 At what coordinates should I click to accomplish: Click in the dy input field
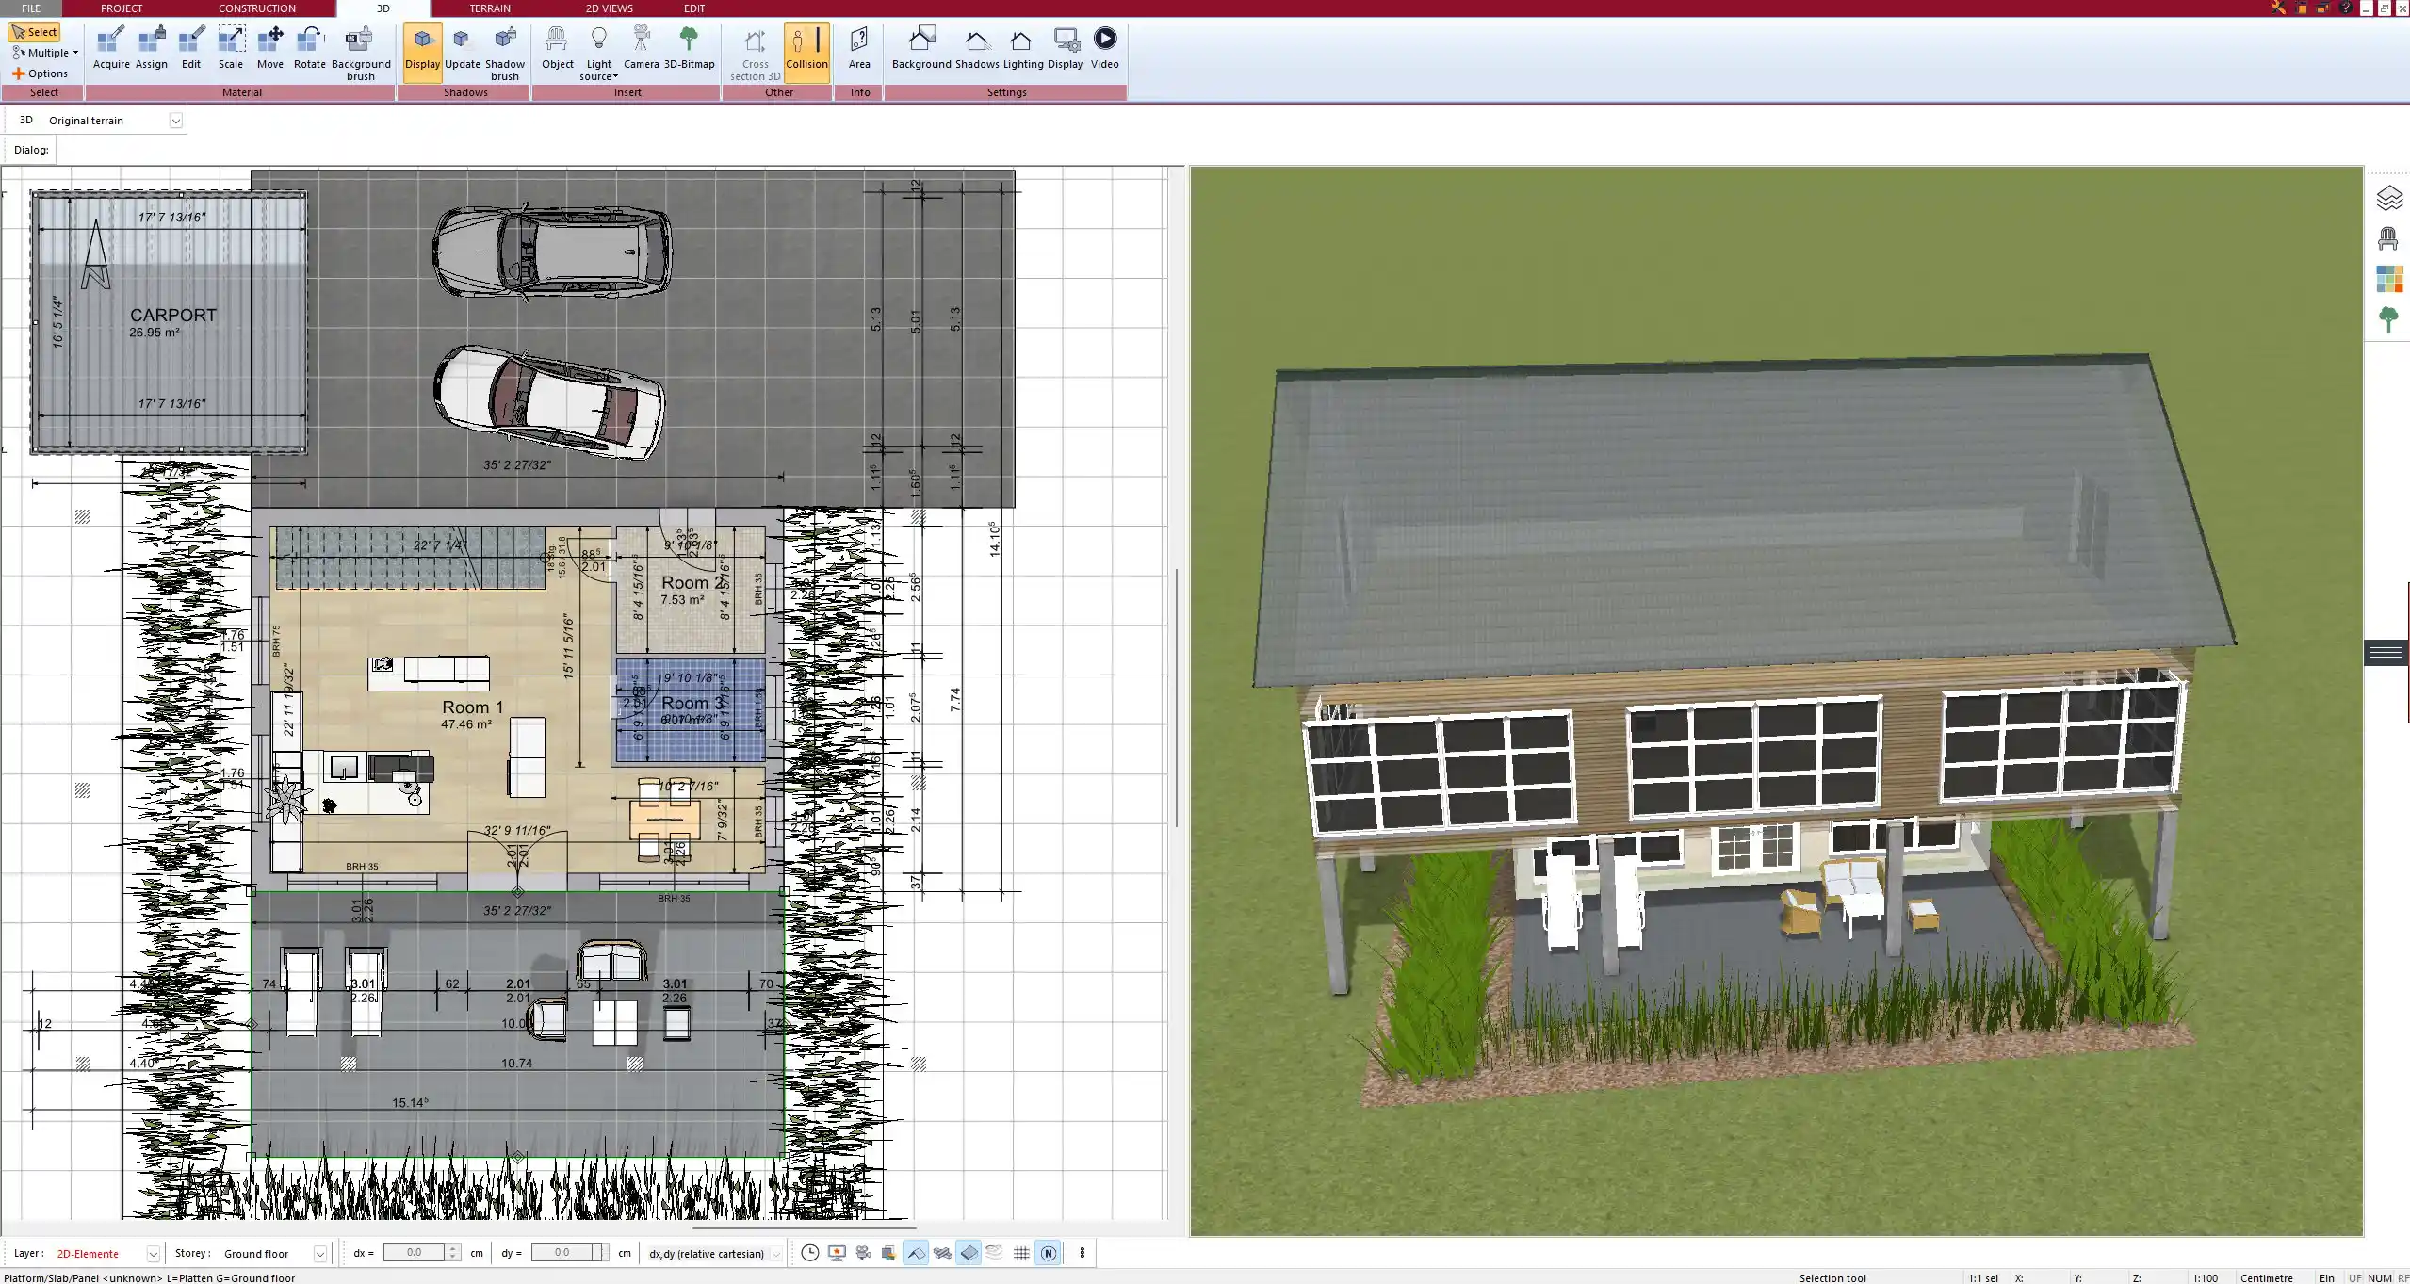click(x=562, y=1253)
